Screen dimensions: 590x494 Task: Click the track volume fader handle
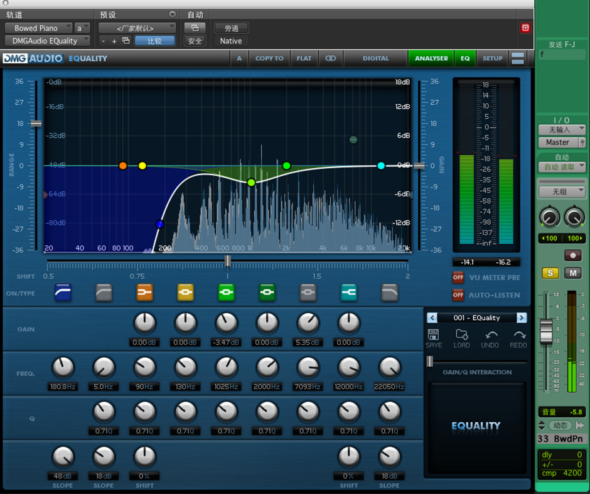pyautogui.click(x=546, y=331)
